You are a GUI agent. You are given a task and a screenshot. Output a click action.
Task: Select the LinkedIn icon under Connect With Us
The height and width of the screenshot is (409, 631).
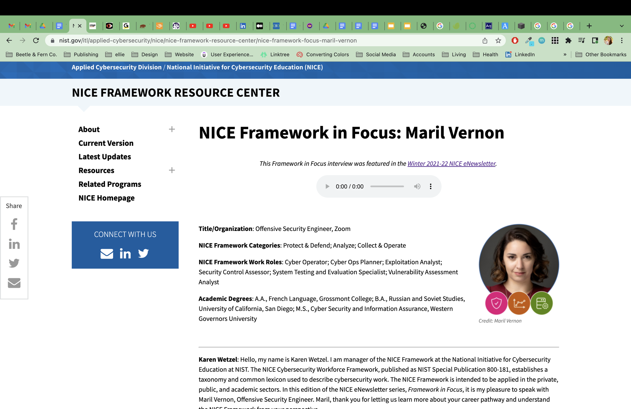125,253
